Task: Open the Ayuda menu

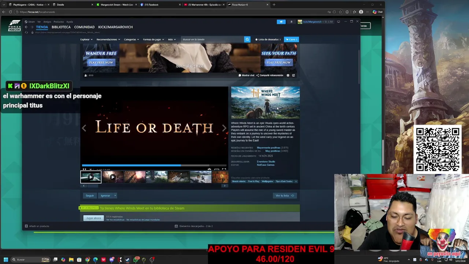Action: 70,22
